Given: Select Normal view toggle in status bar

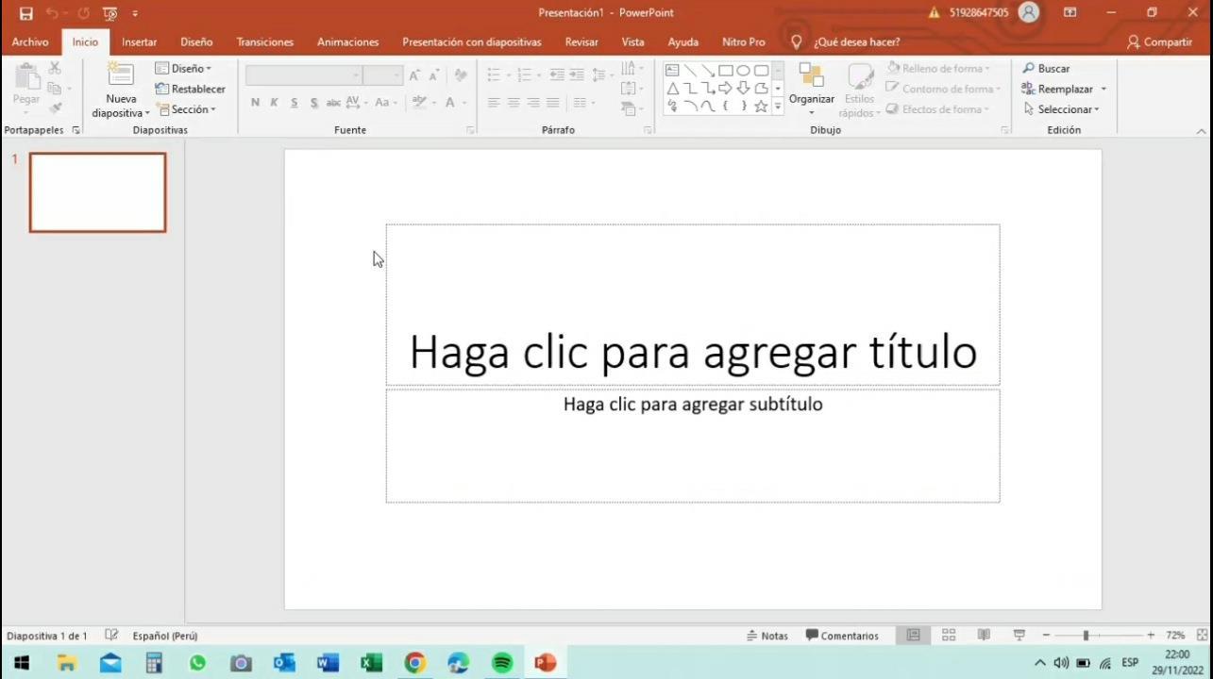Looking at the screenshot, I should (913, 636).
